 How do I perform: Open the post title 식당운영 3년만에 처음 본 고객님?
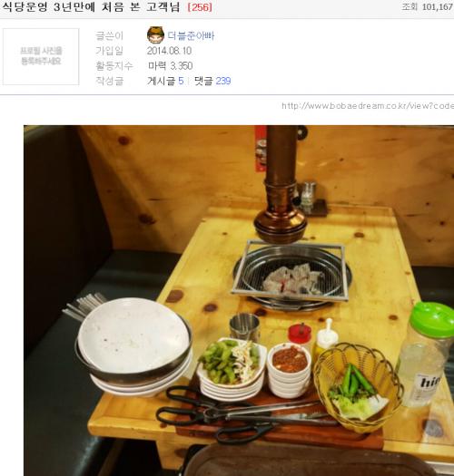(x=91, y=7)
